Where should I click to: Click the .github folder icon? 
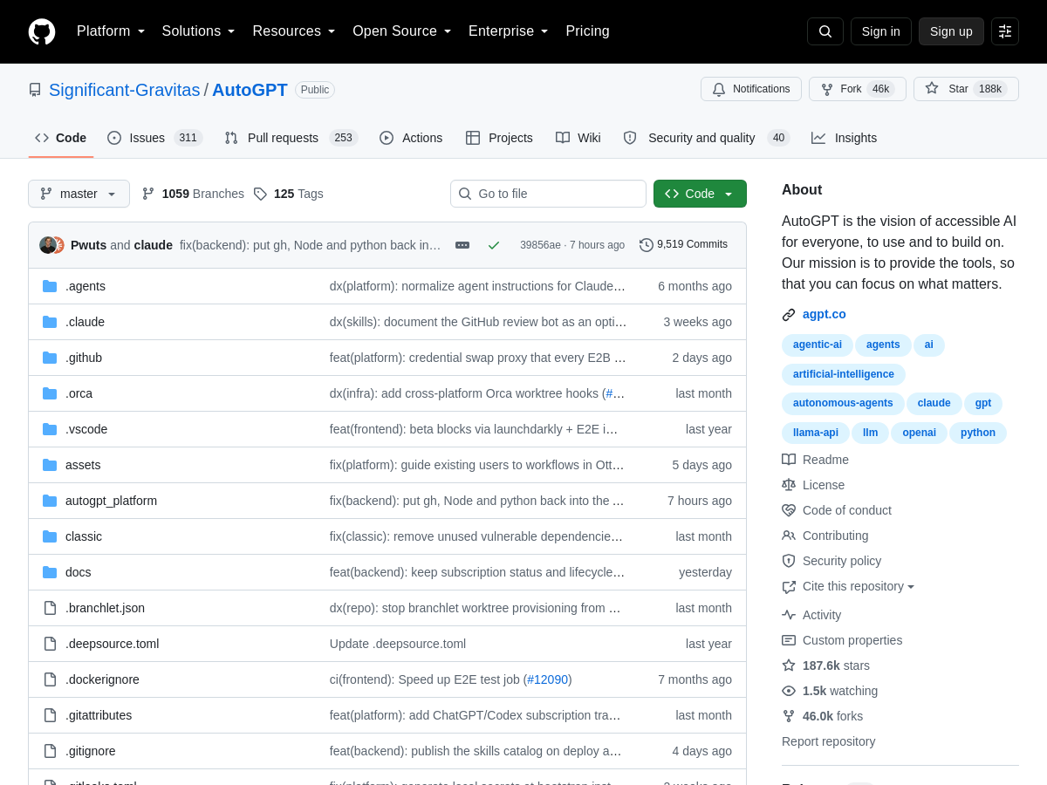(50, 358)
